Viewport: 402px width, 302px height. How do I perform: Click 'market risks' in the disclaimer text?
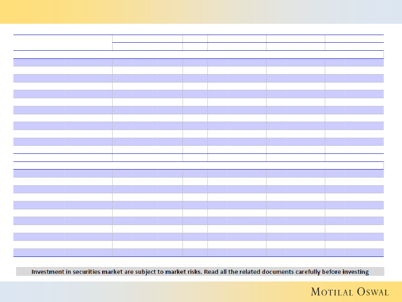[181, 272]
